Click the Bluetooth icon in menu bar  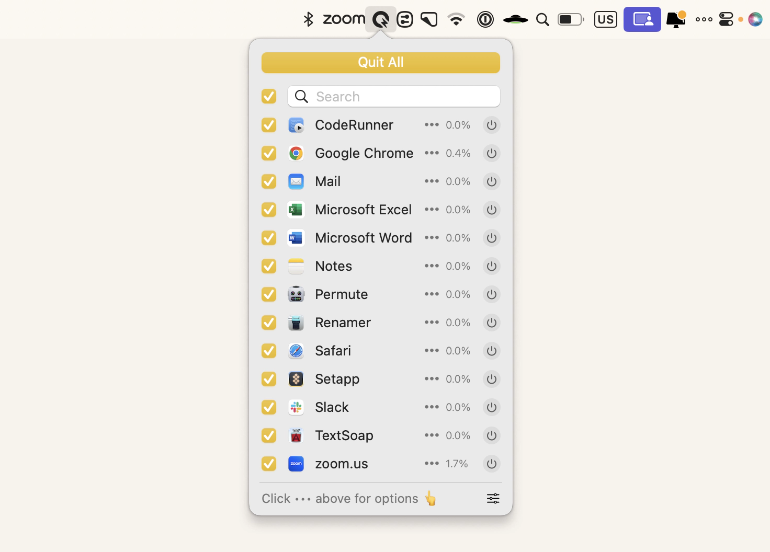coord(308,19)
